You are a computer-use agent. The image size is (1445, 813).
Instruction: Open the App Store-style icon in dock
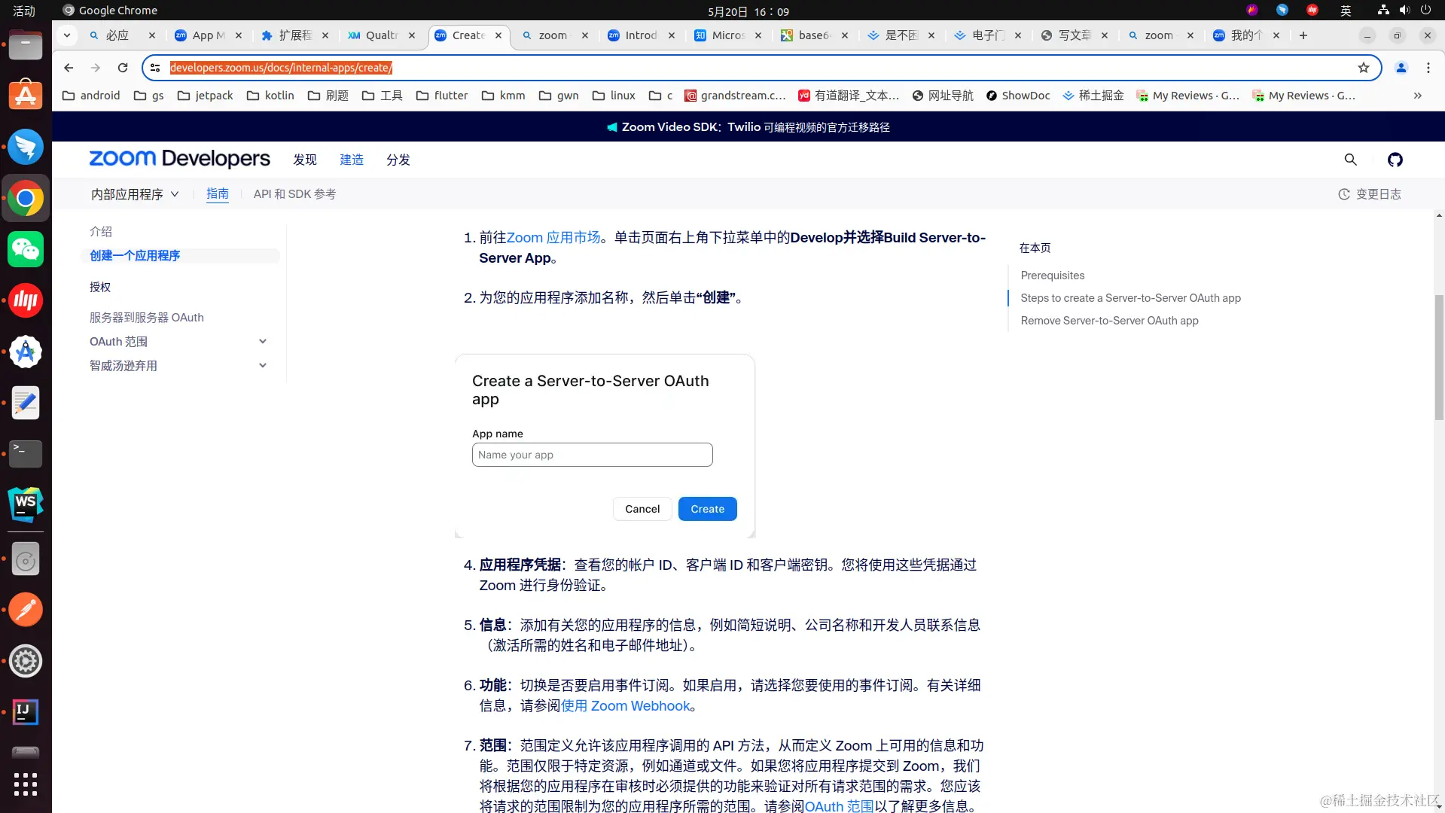(x=26, y=352)
